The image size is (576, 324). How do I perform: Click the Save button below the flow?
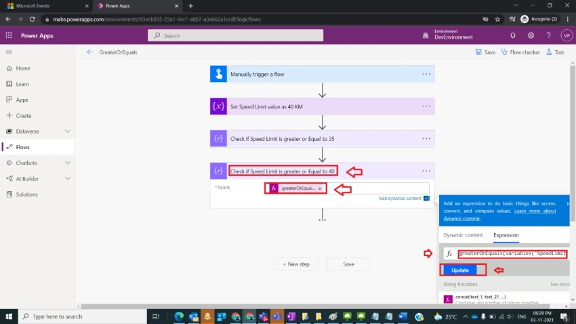(x=348, y=264)
